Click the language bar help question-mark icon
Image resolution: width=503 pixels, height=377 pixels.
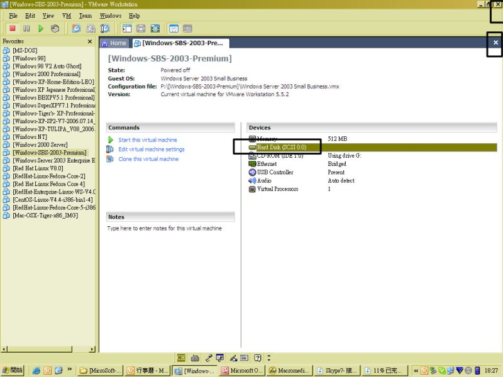(x=258, y=358)
